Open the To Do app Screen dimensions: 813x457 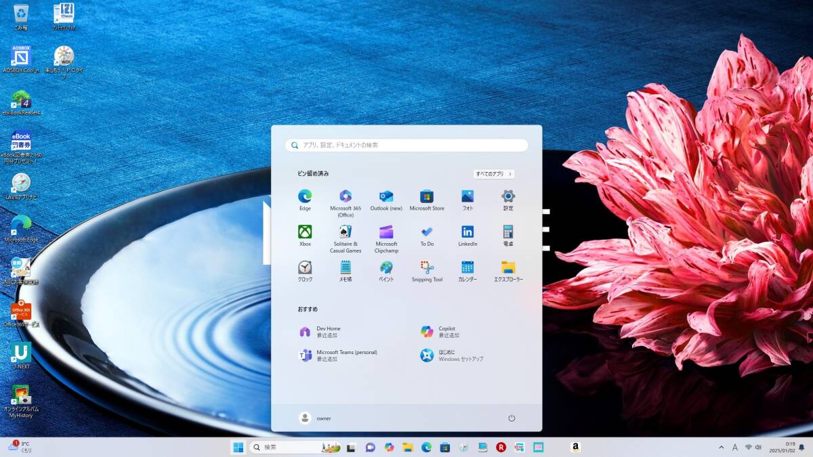[427, 236]
